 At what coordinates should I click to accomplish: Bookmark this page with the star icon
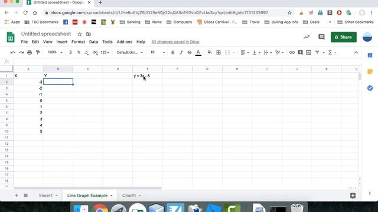point(289,13)
